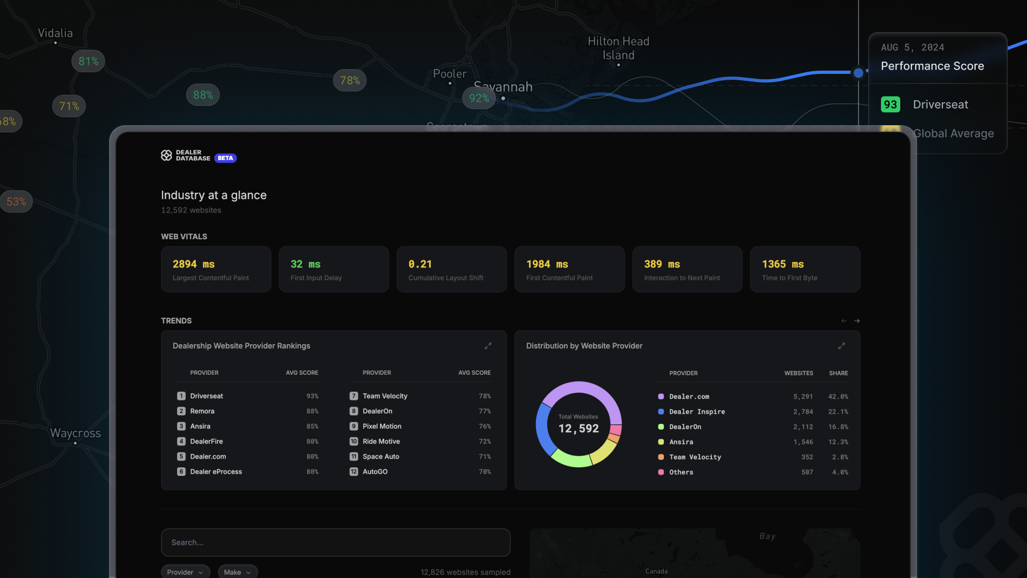This screenshot has width=1027, height=578.
Task: Click the 78% map marker
Action: (x=350, y=80)
